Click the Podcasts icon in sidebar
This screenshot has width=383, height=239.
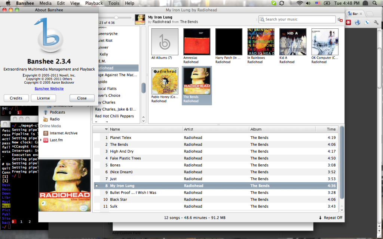[x=45, y=112]
